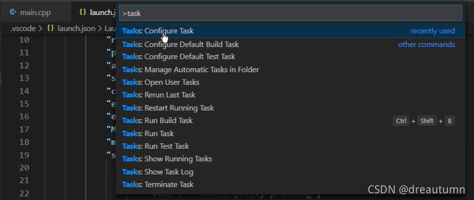
Task: Click the Shift keybinding badge
Action: tap(427, 121)
